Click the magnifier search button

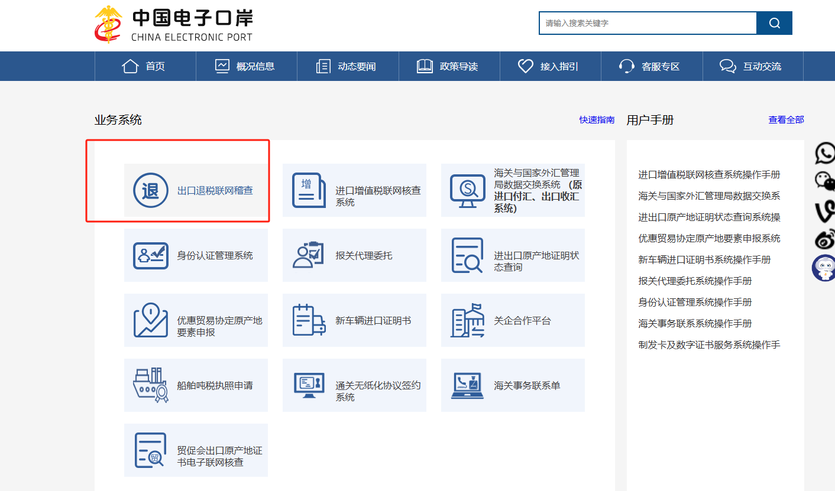(774, 23)
